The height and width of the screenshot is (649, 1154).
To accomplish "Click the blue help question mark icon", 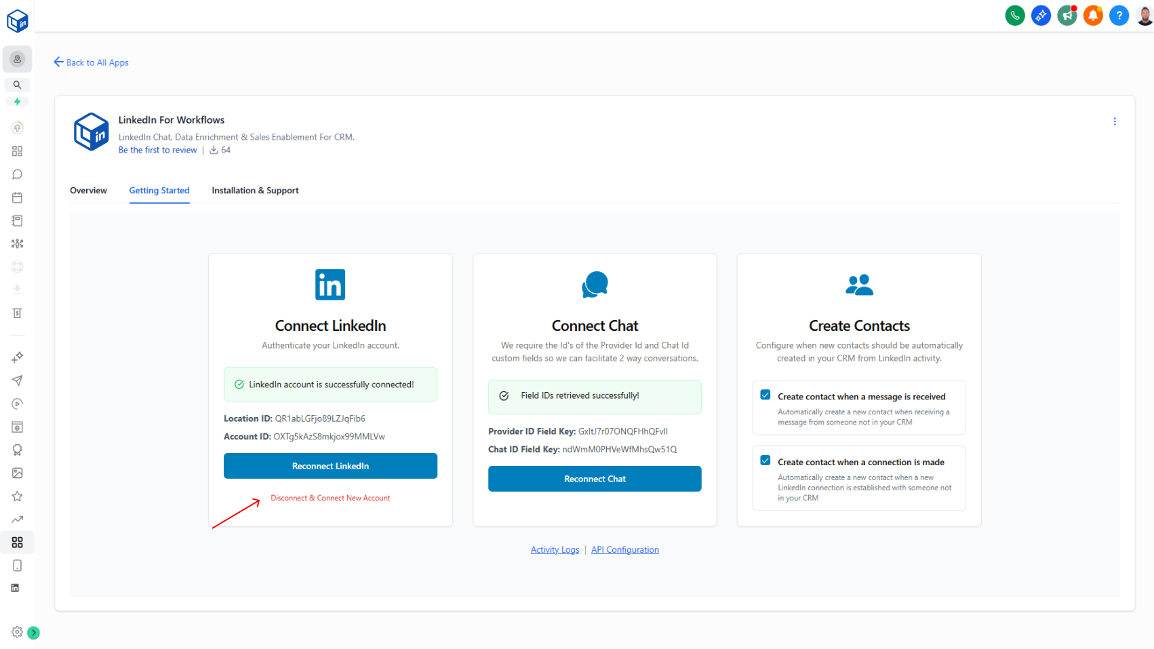I will 1119,15.
